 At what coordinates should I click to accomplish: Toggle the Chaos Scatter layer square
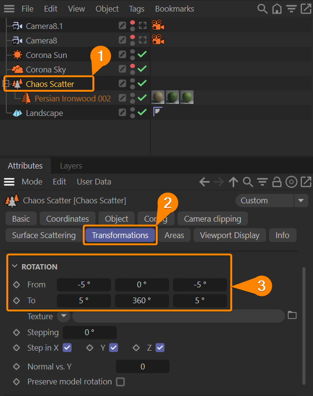coord(122,84)
